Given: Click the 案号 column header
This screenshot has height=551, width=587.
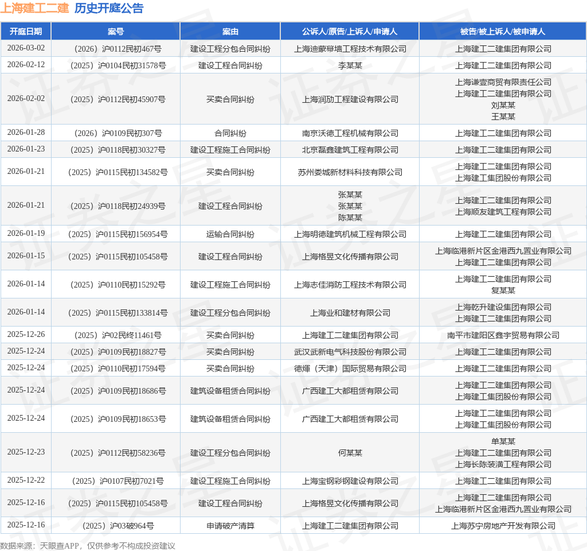Looking at the screenshot, I should (116, 32).
